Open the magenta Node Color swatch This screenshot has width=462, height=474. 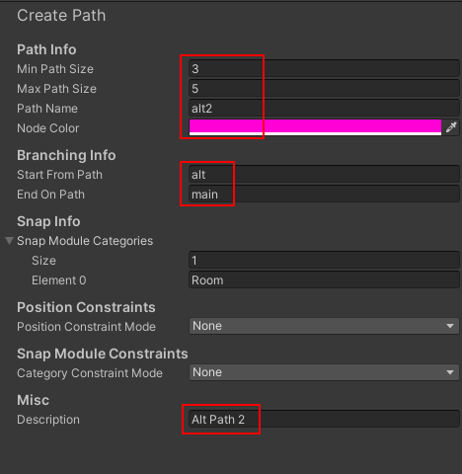click(315, 127)
